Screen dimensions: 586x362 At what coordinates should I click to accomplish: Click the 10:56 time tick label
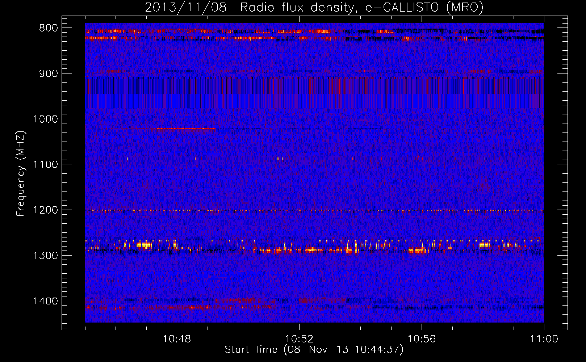point(422,339)
